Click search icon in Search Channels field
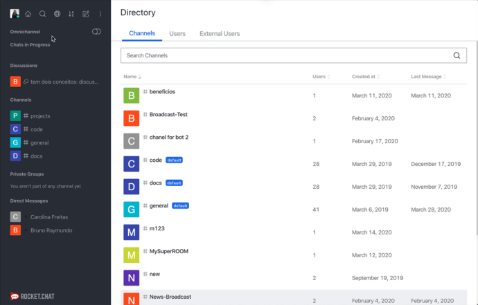 [x=457, y=55]
